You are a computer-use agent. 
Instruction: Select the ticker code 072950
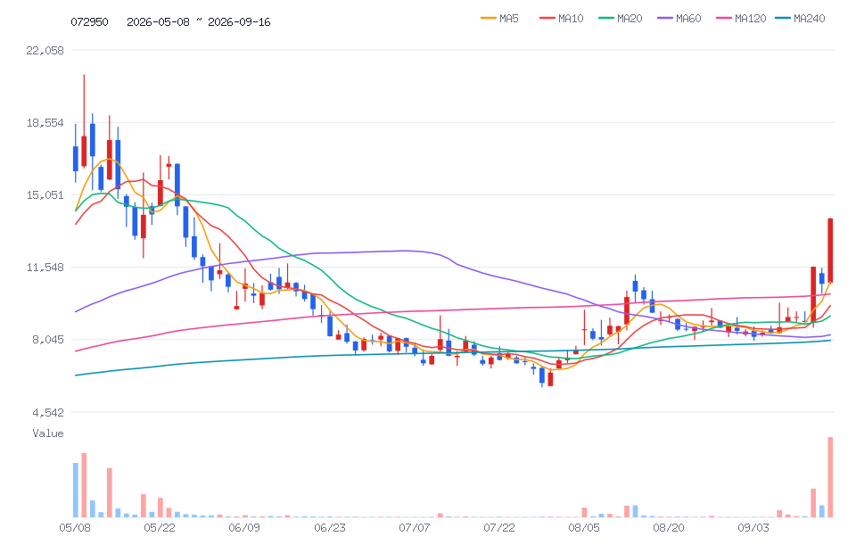point(89,21)
